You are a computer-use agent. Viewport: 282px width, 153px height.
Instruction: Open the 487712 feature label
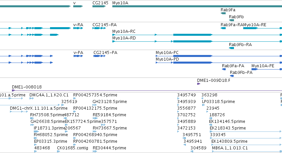(72, 115)
